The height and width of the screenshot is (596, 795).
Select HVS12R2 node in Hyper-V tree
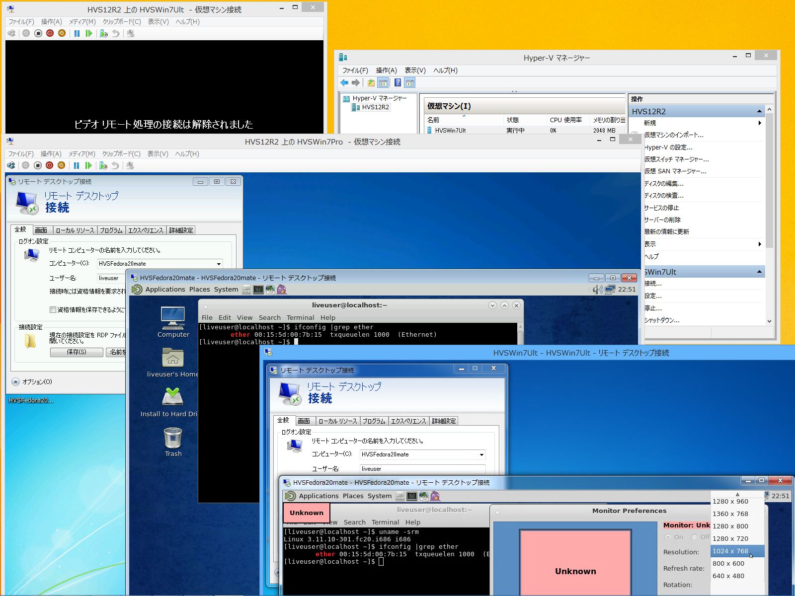[x=375, y=107]
